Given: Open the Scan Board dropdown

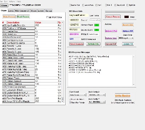Looking at the screenshot, I should point(78,95).
